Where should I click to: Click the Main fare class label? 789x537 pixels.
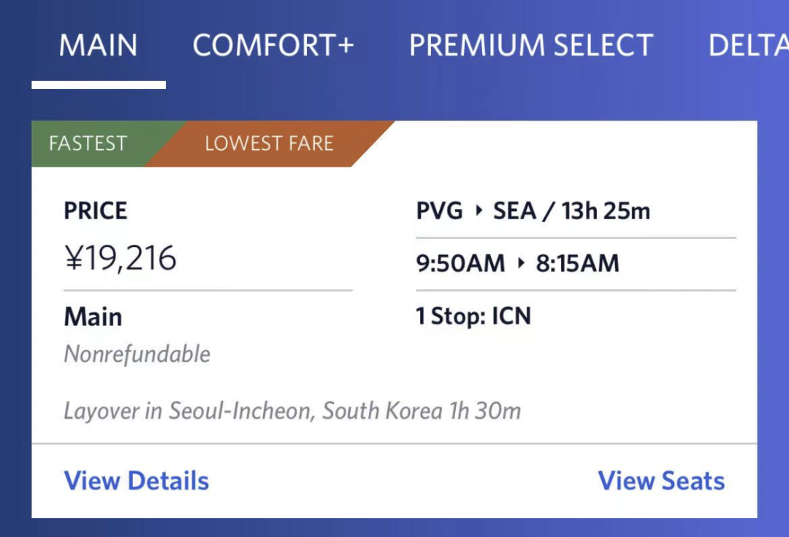pyautogui.click(x=93, y=317)
